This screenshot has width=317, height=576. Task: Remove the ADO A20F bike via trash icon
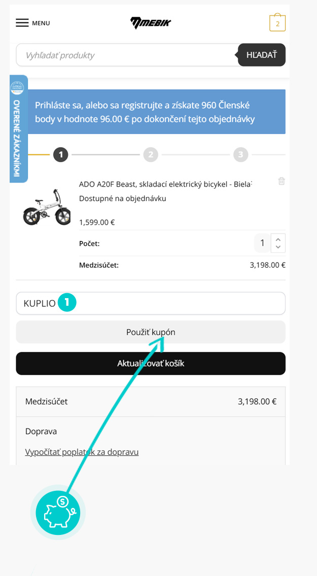(281, 181)
